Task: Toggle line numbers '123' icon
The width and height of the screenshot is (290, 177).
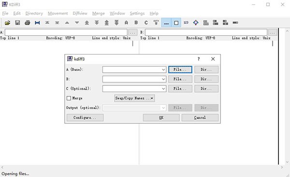Action: [186, 23]
